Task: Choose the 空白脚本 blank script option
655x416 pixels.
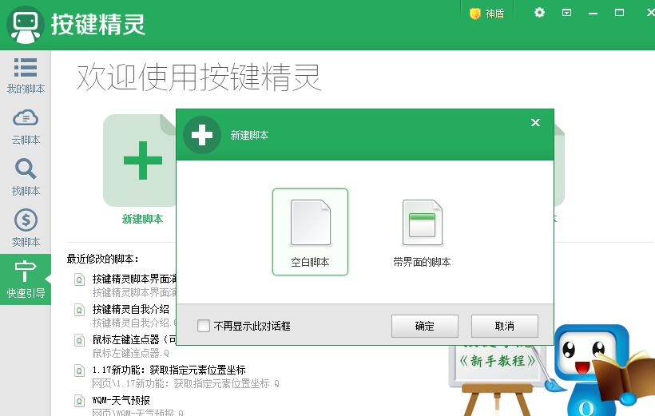Action: click(310, 232)
